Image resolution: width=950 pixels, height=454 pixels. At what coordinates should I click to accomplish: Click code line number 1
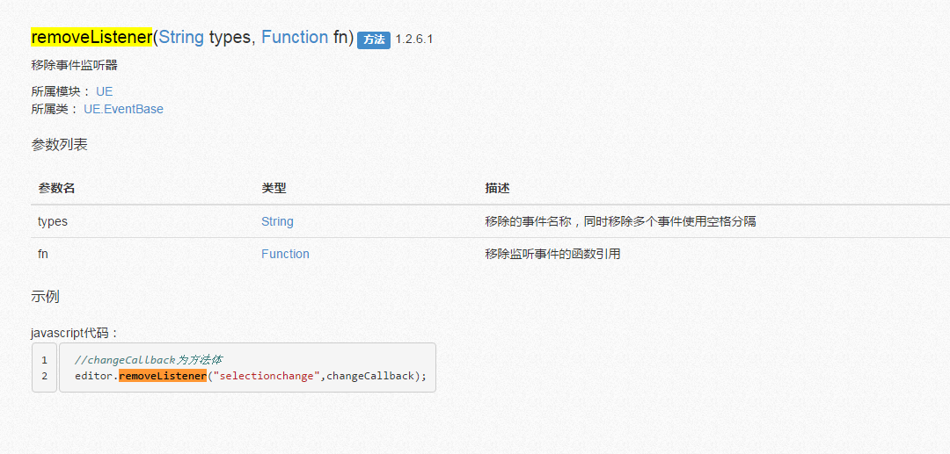click(44, 360)
